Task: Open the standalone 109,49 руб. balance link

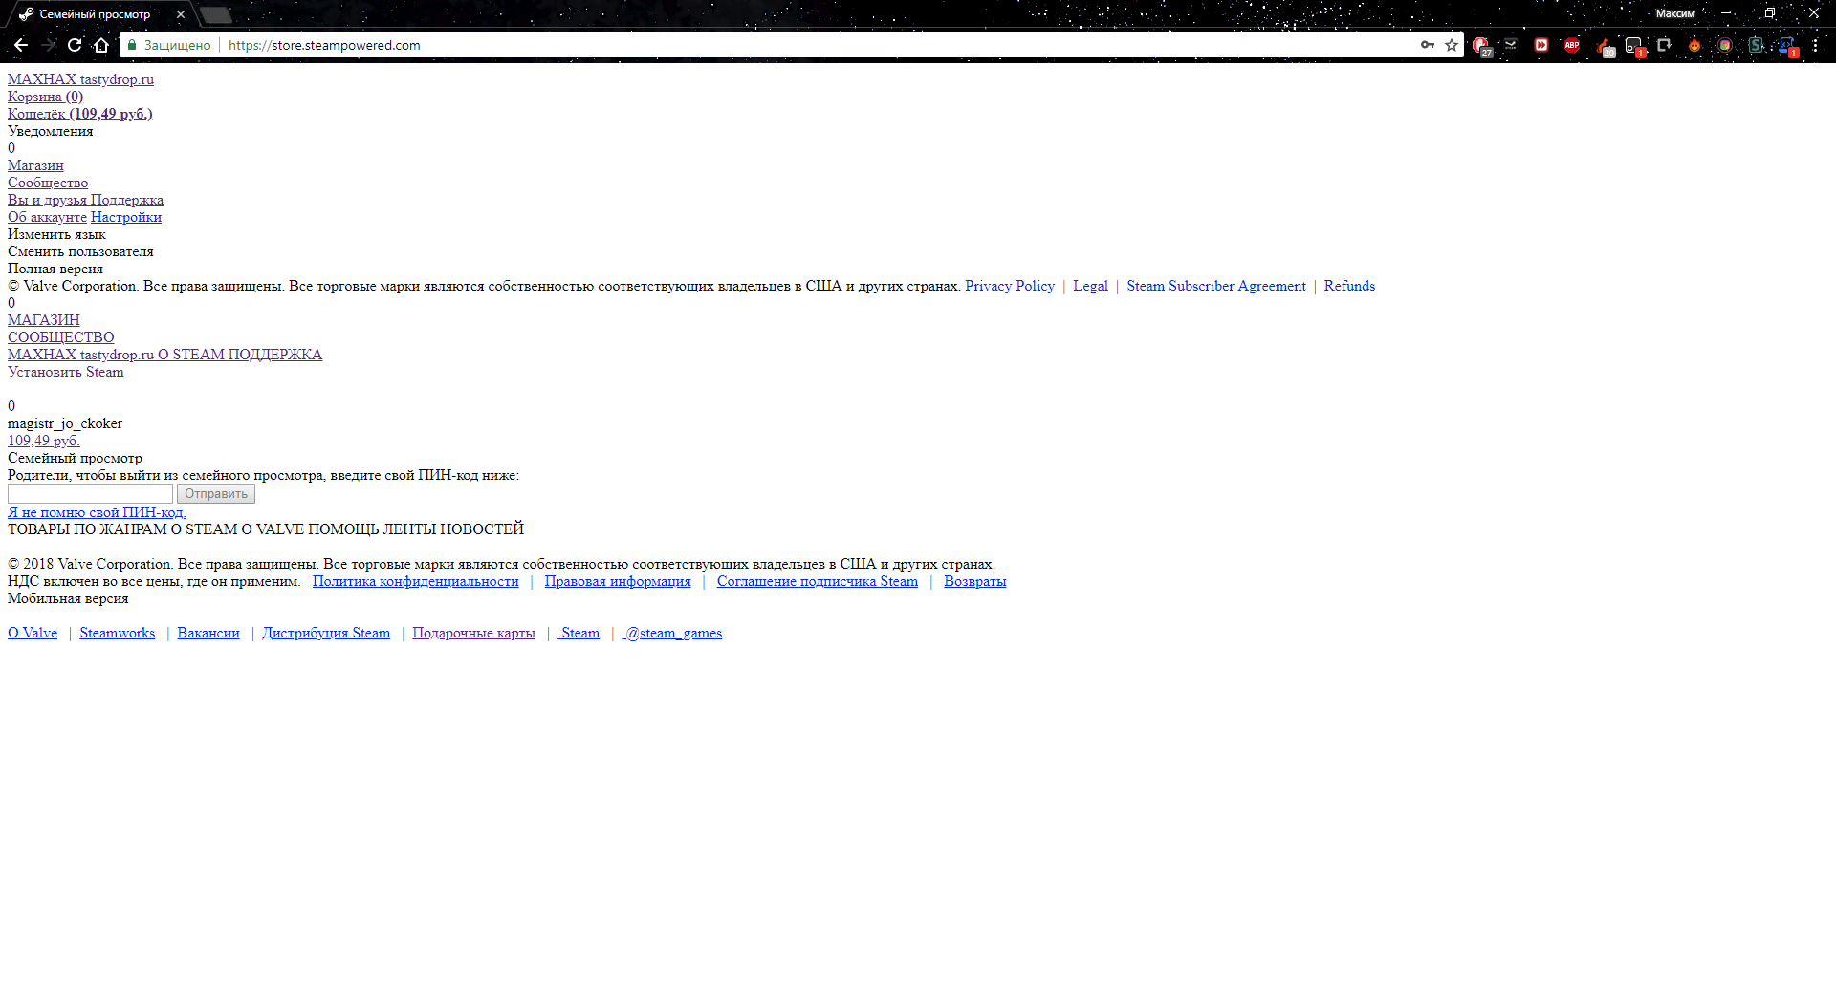Action: point(43,441)
